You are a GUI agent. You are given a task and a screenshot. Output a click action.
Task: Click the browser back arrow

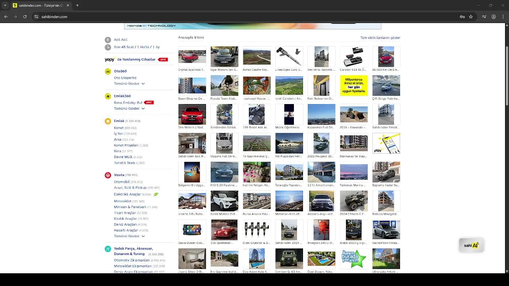6,17
